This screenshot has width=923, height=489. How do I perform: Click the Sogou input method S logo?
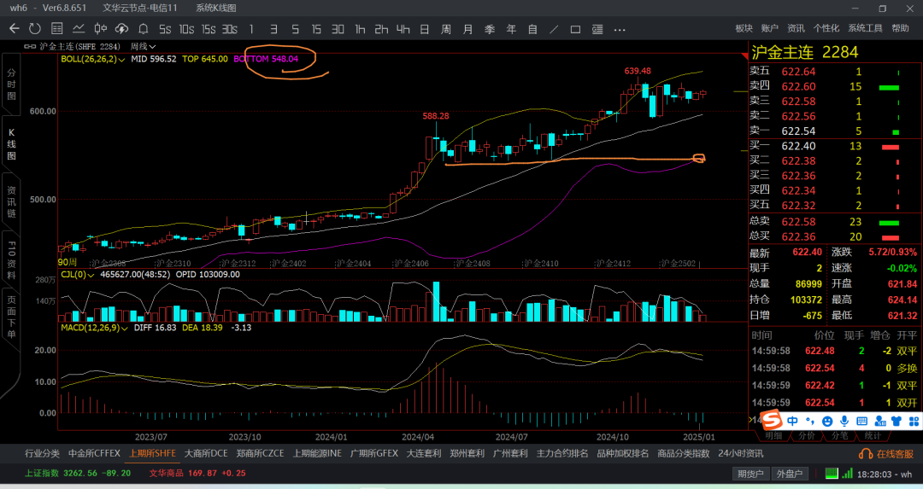771,420
